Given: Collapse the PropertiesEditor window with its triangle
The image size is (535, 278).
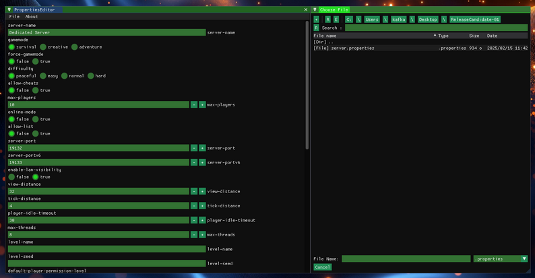Looking at the screenshot, I should click(x=9, y=9).
